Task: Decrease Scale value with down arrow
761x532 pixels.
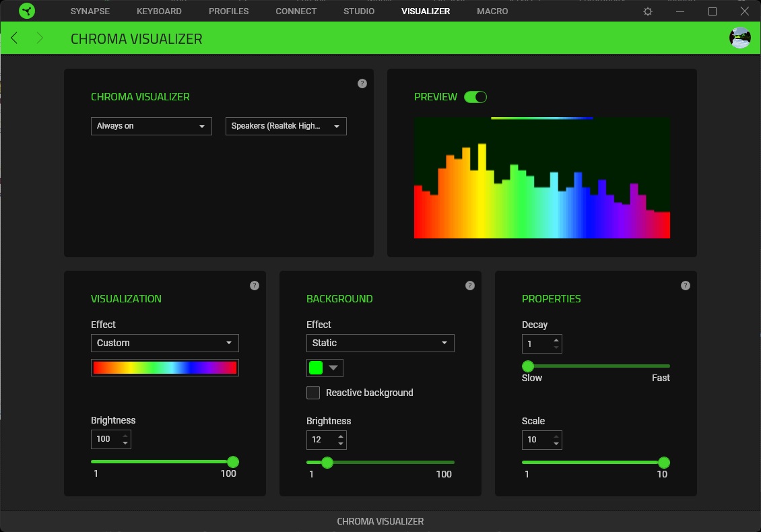Action: point(556,444)
